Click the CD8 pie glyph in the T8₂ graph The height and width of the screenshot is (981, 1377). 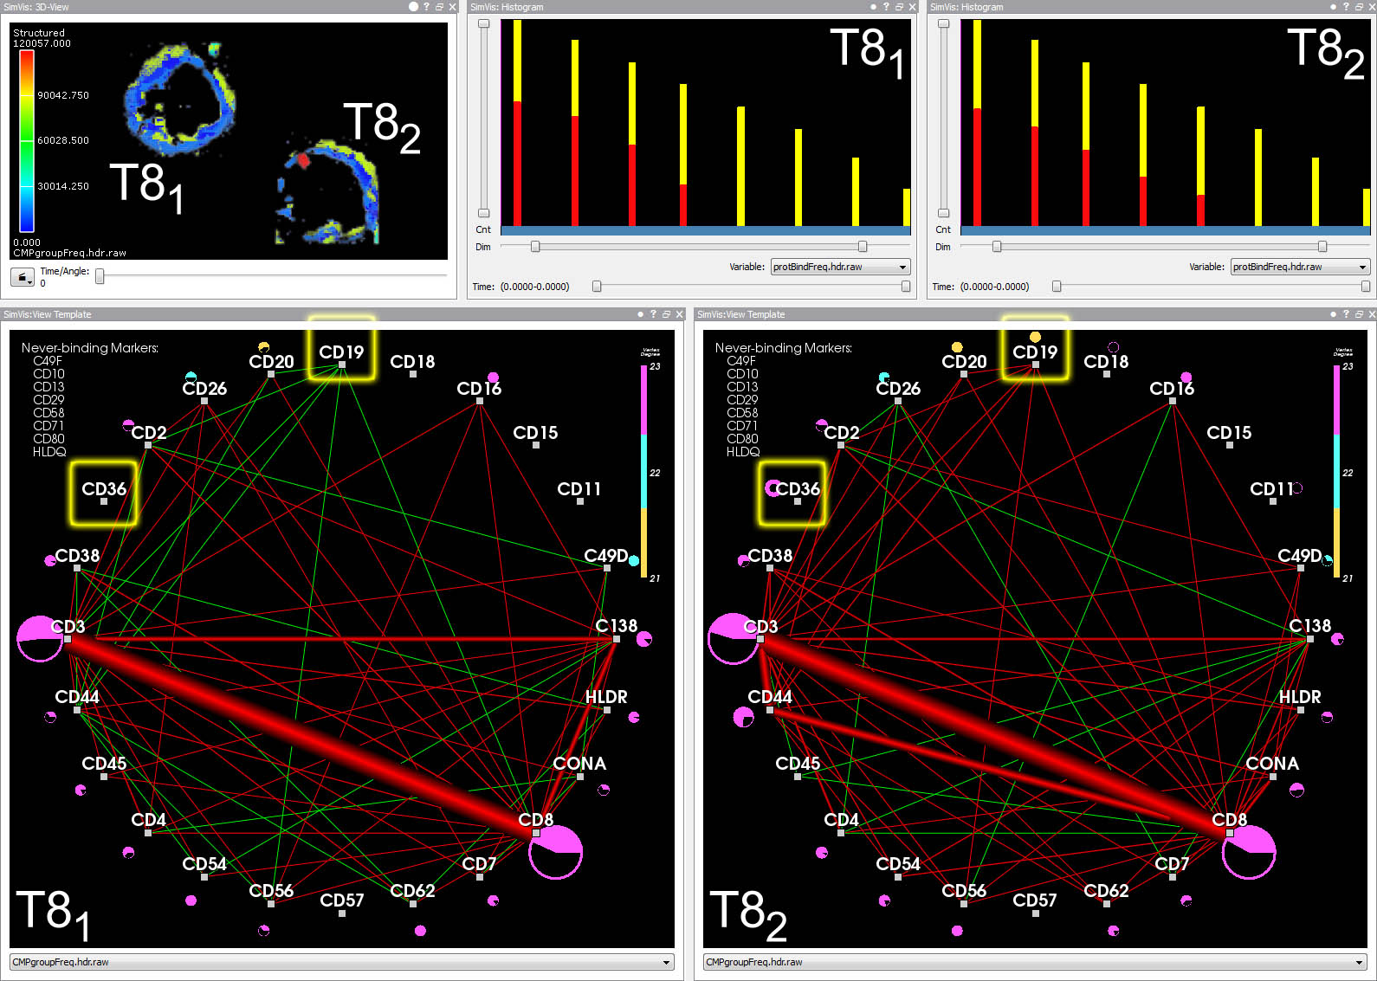pos(1249,852)
